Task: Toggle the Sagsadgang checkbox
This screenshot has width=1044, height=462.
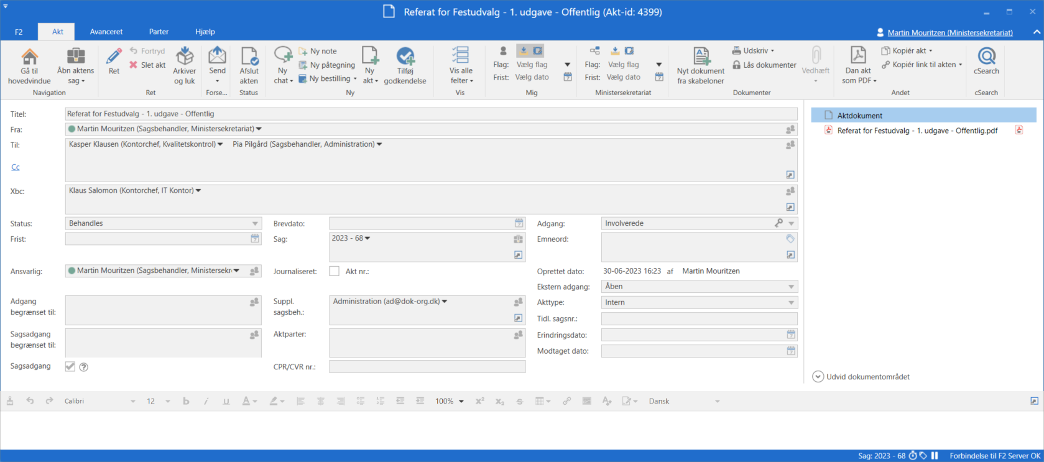Action: (70, 367)
